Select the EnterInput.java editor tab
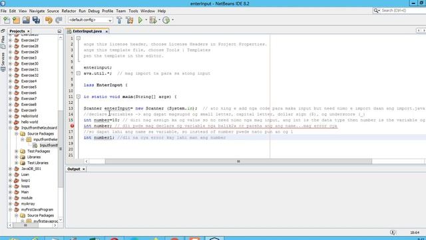426x240 pixels. point(87,31)
